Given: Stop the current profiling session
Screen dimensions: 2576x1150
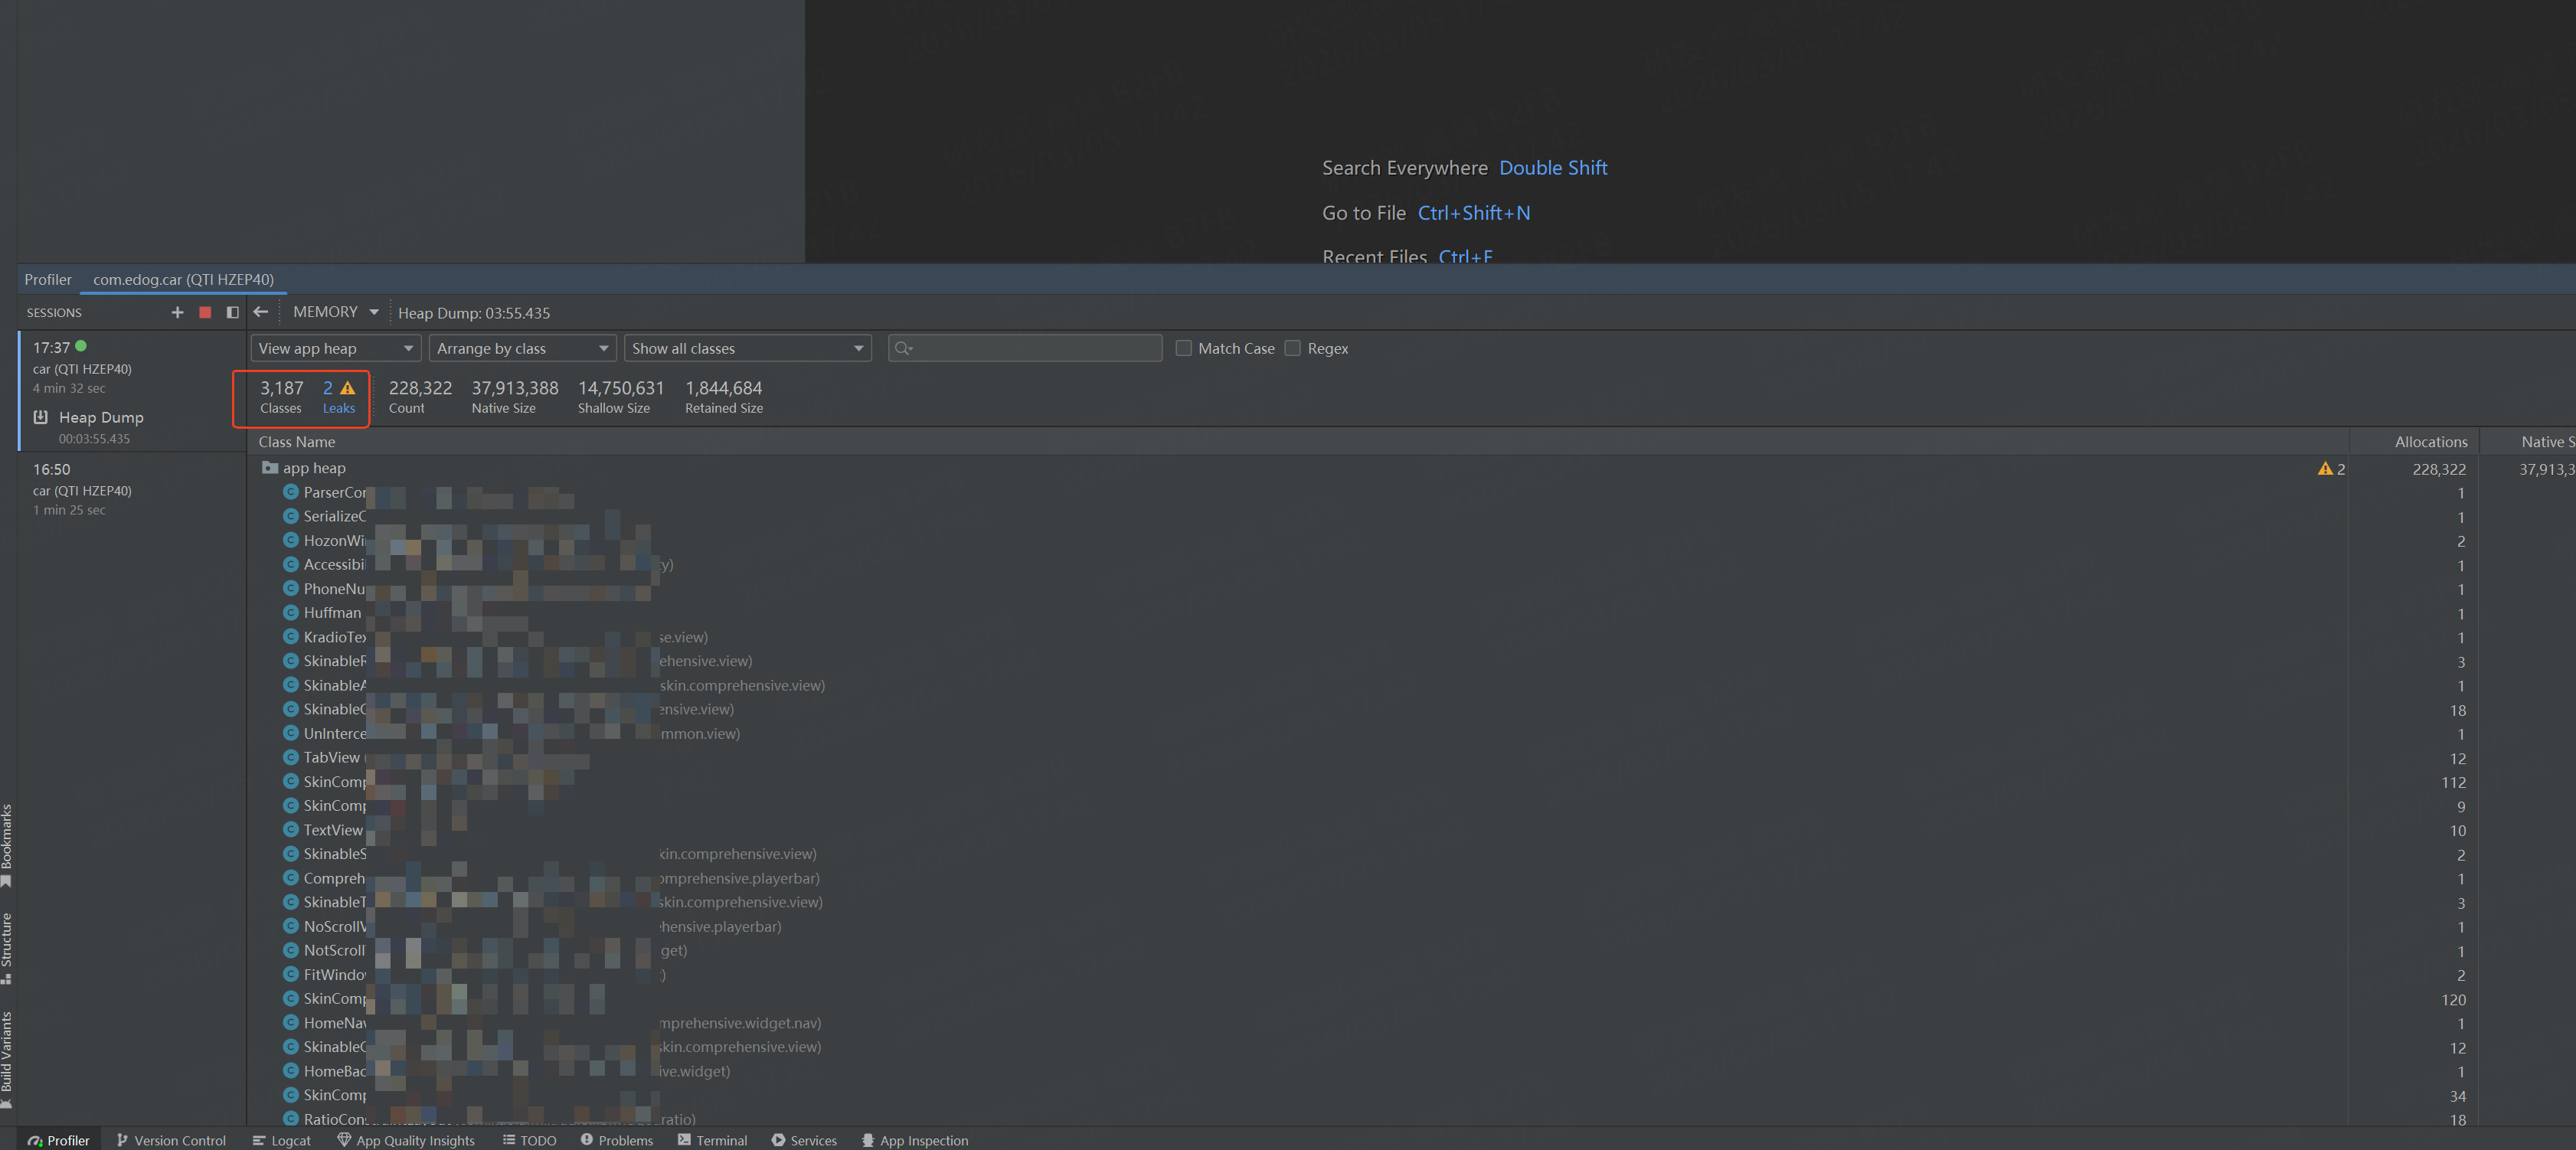Looking at the screenshot, I should 205,312.
